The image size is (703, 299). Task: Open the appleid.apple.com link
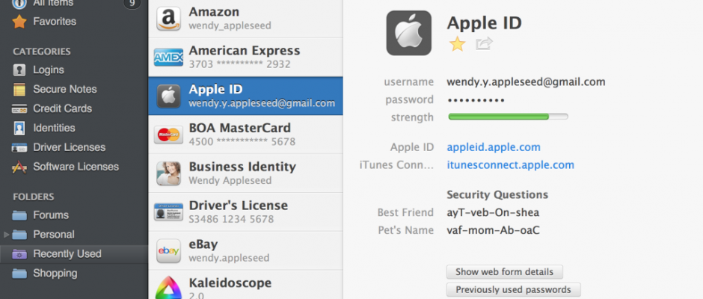[x=494, y=147]
